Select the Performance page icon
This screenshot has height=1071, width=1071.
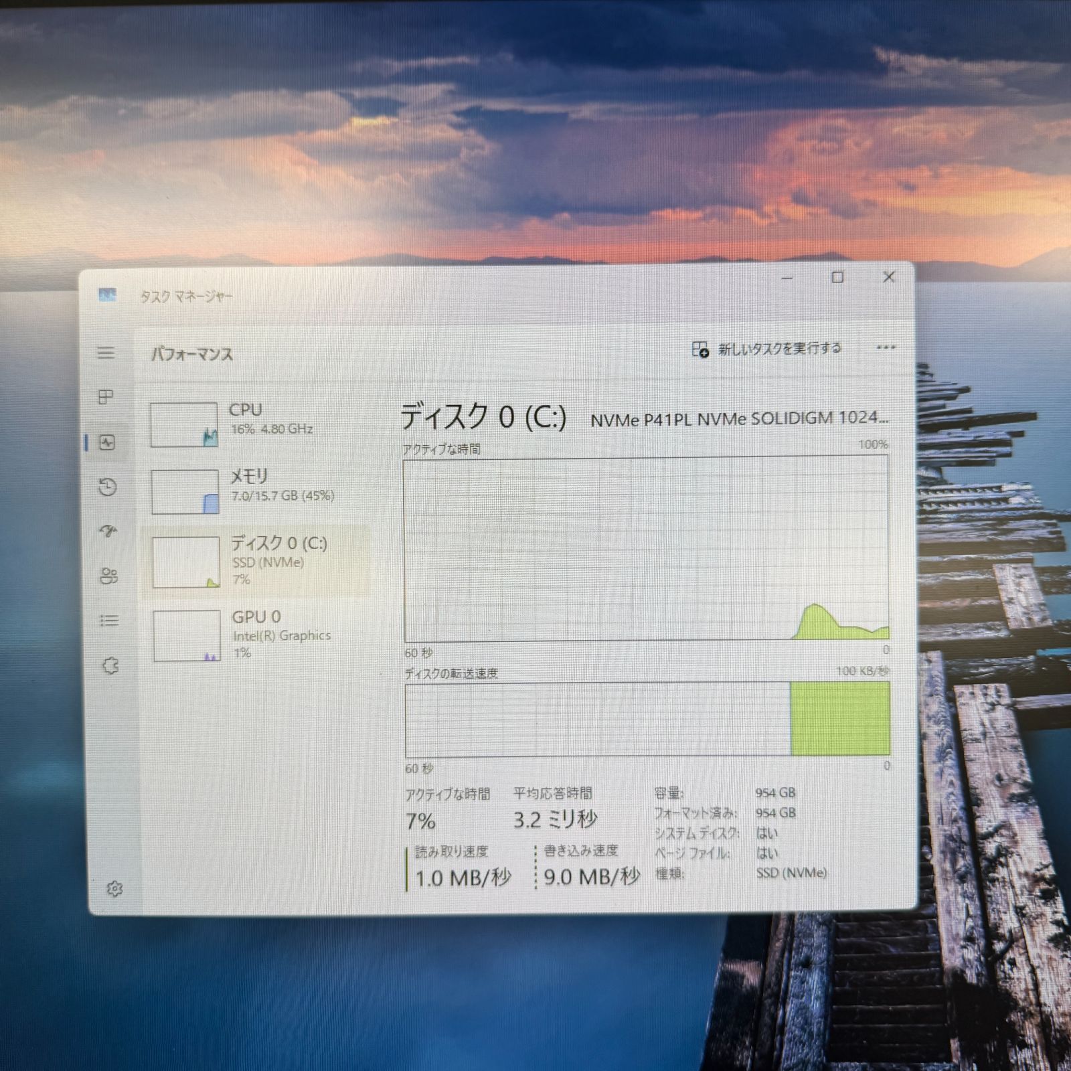pos(107,442)
